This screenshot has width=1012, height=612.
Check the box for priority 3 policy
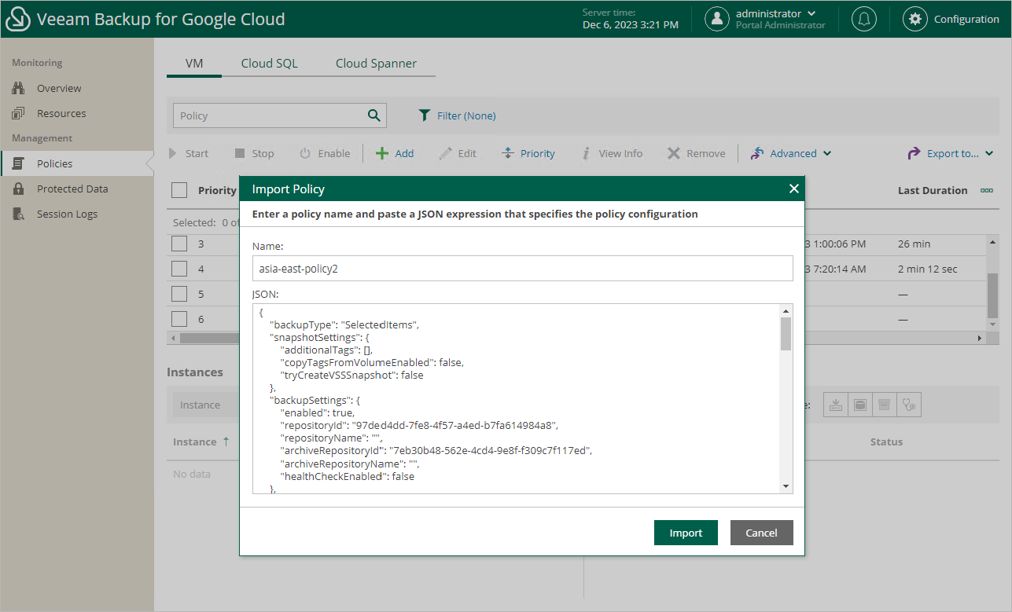[179, 244]
